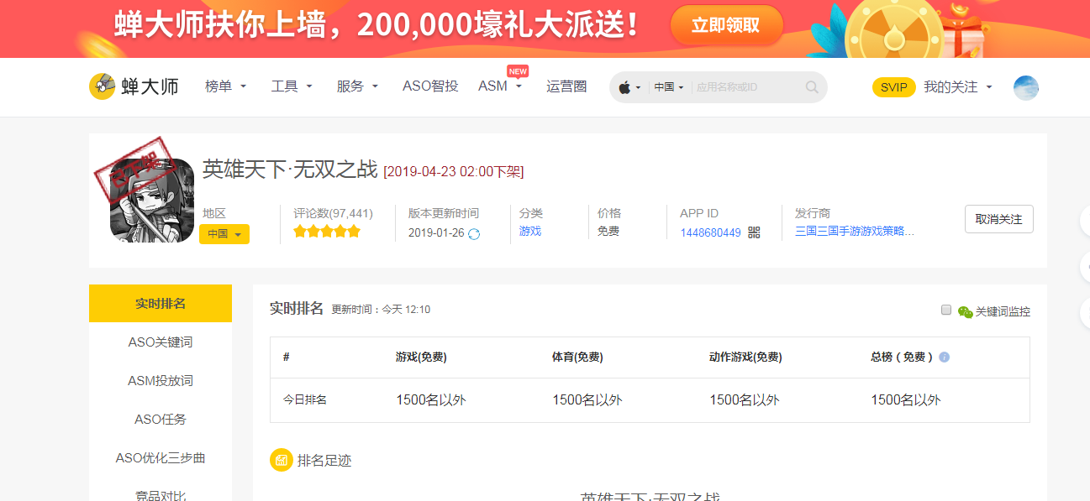Open the 游戏 category link
The width and height of the screenshot is (1090, 501).
pos(529,232)
